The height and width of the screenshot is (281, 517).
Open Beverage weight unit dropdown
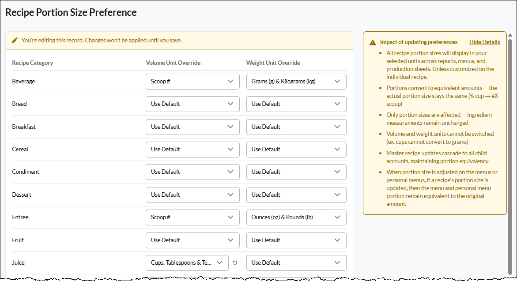pos(296,81)
